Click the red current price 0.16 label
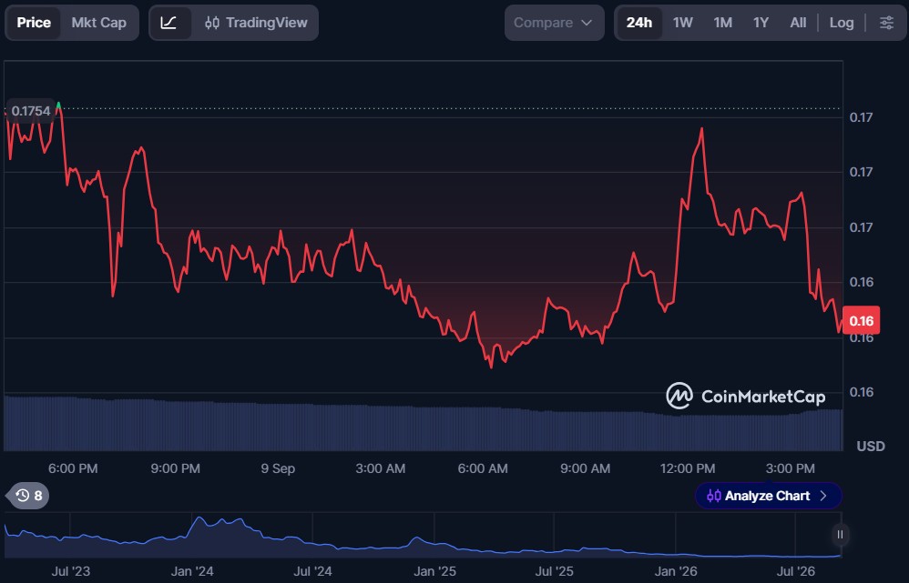This screenshot has height=583, width=909. coord(861,320)
